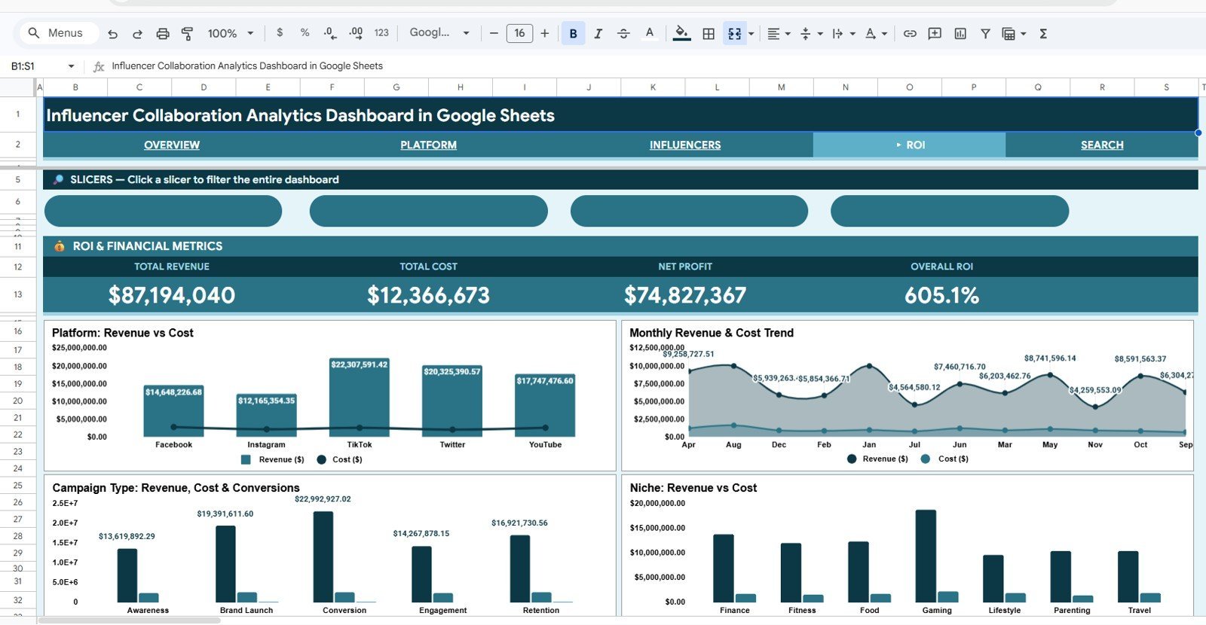Click the Undo arrow icon
Image resolution: width=1206 pixels, height=625 pixels.
point(112,33)
